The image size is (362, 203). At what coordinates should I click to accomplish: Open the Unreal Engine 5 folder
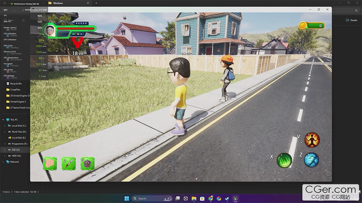[x=16, y=102]
